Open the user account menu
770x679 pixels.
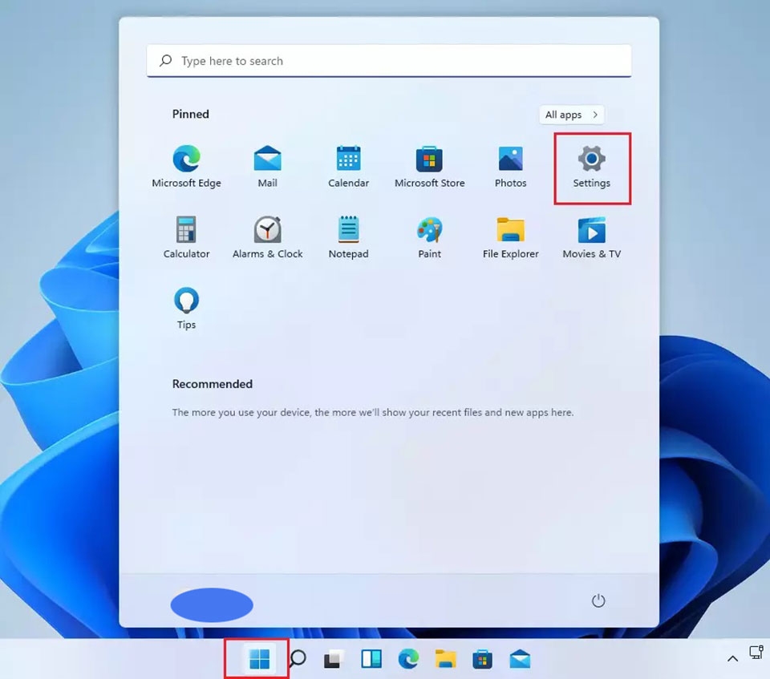[211, 604]
